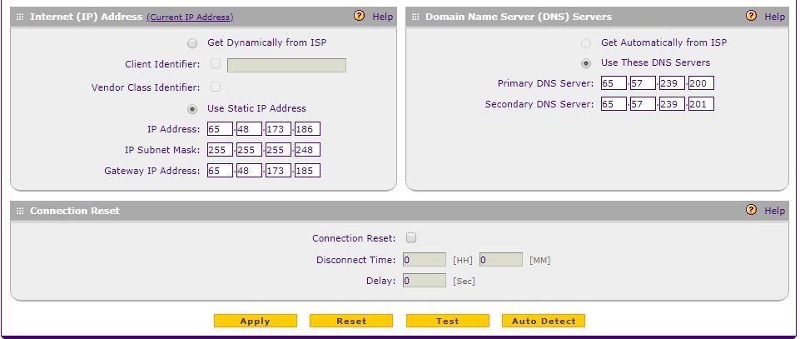Choose Use These DNS Servers radio button
Viewport: 800px width, 339px height.
coord(587,63)
